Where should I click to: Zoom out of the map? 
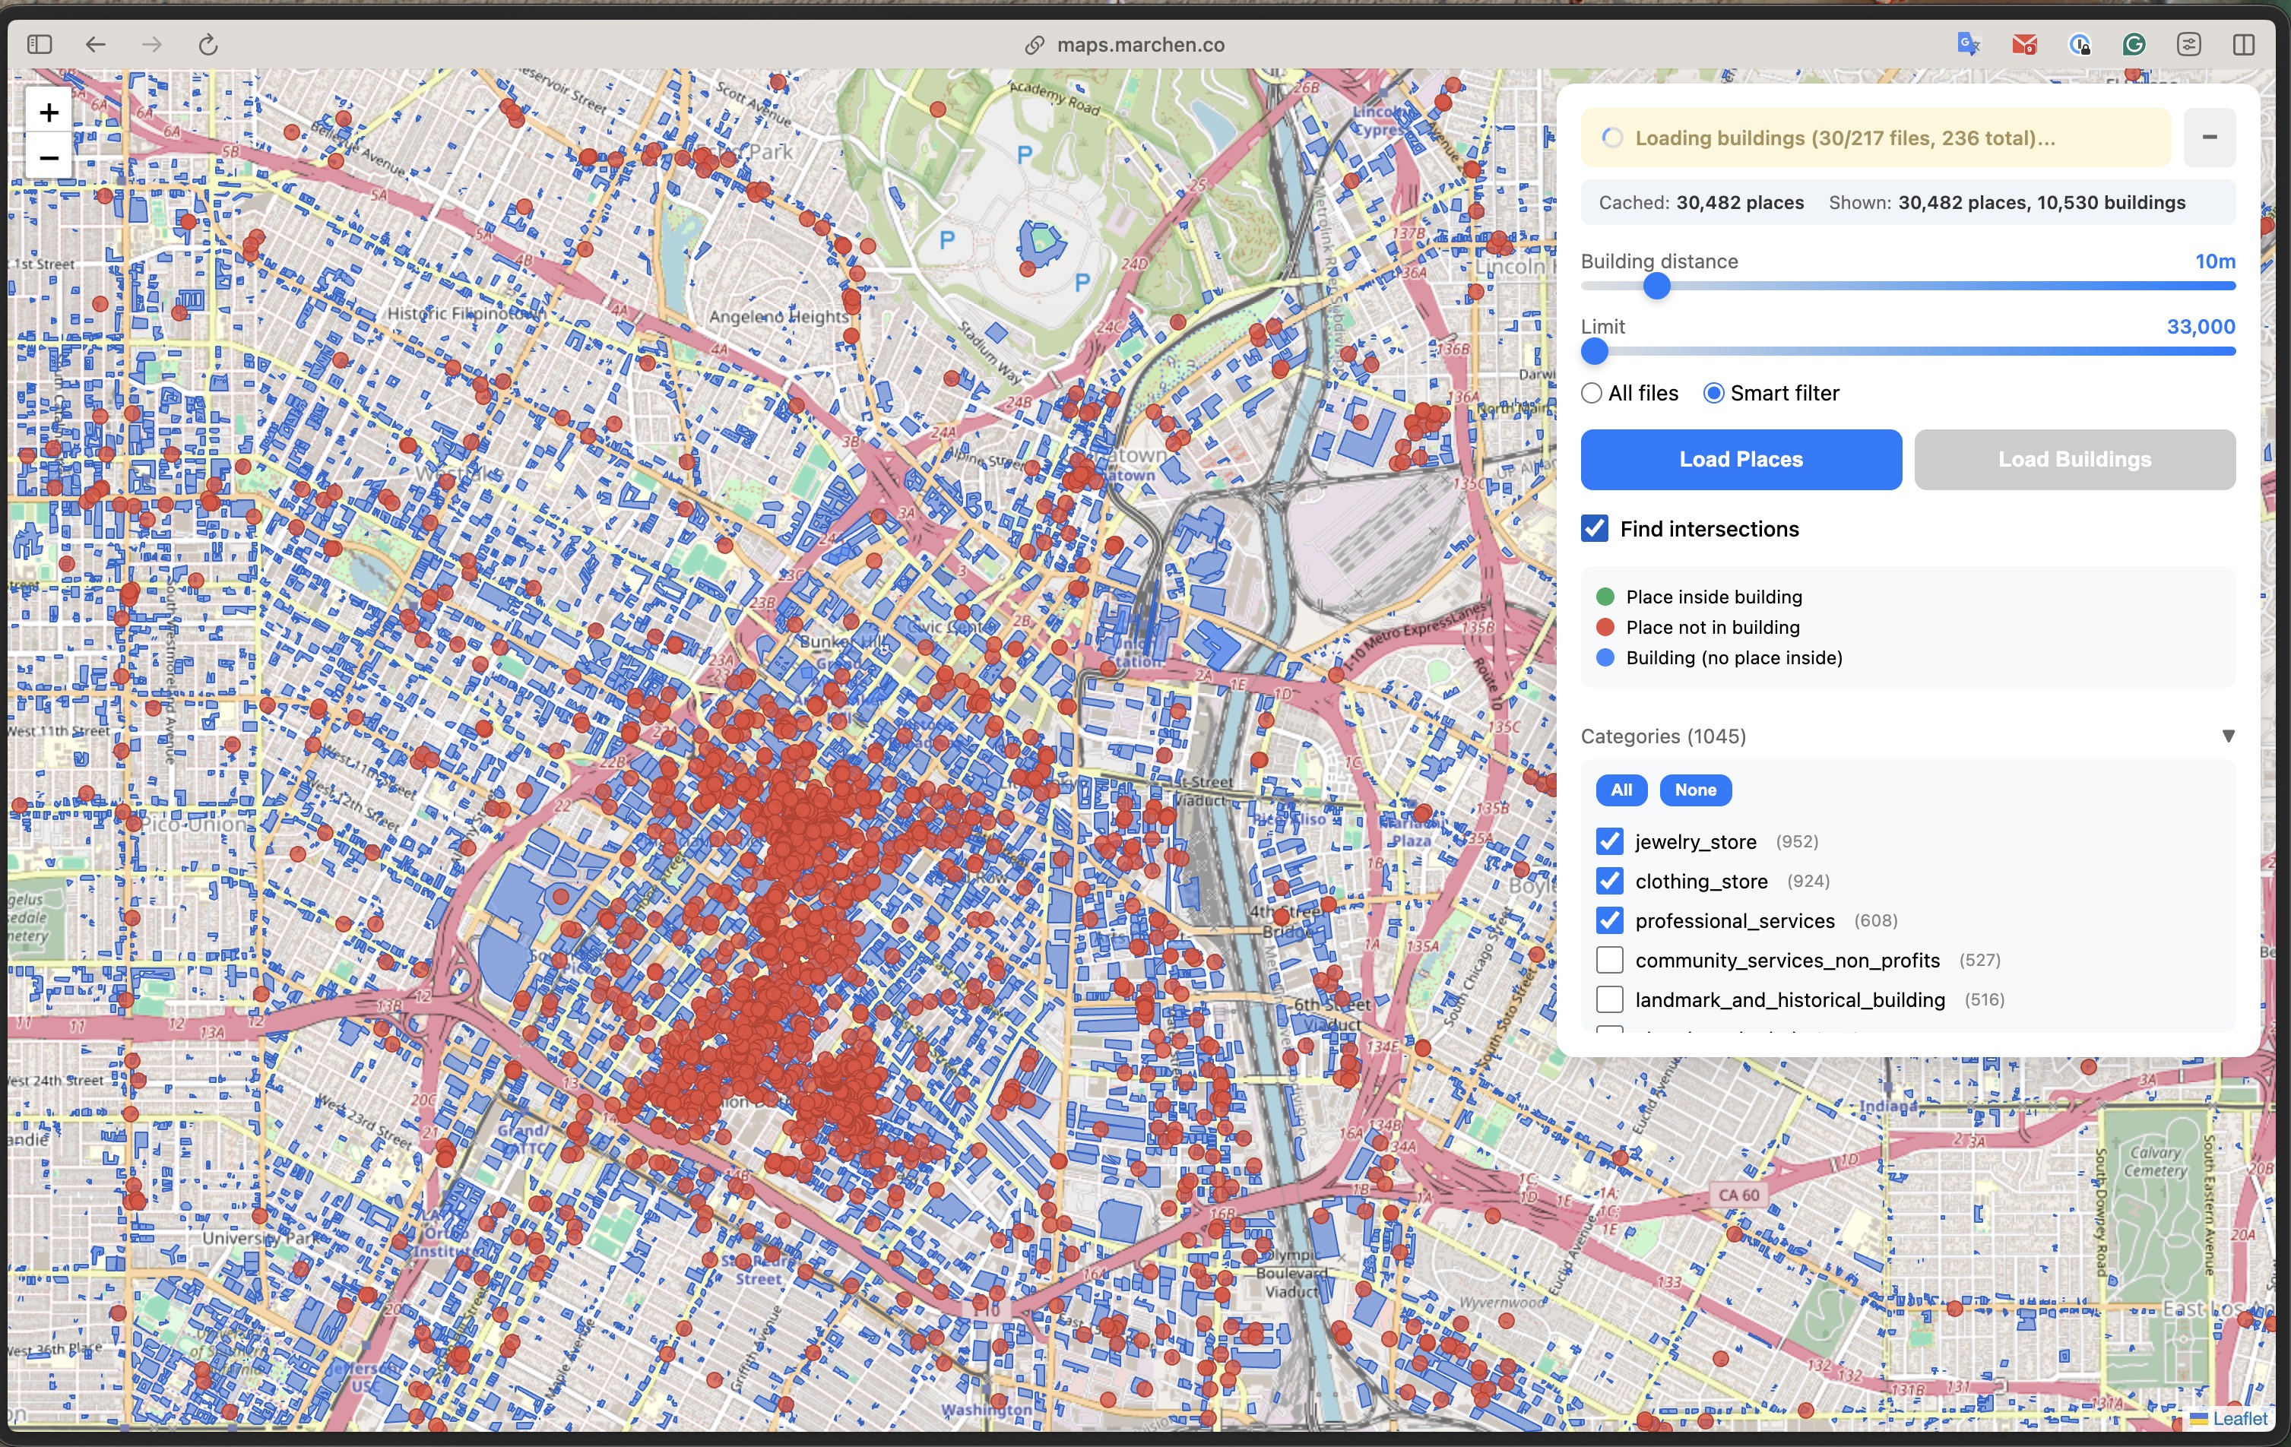[x=49, y=158]
